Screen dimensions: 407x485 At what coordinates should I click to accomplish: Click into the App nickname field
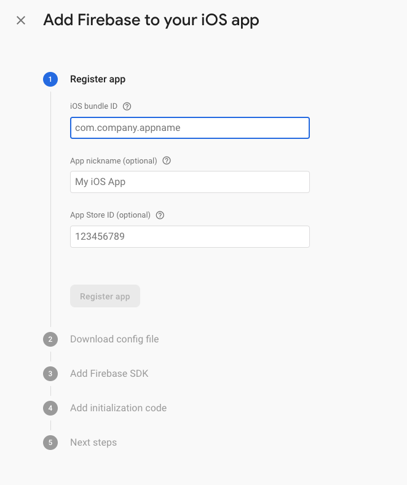189,182
